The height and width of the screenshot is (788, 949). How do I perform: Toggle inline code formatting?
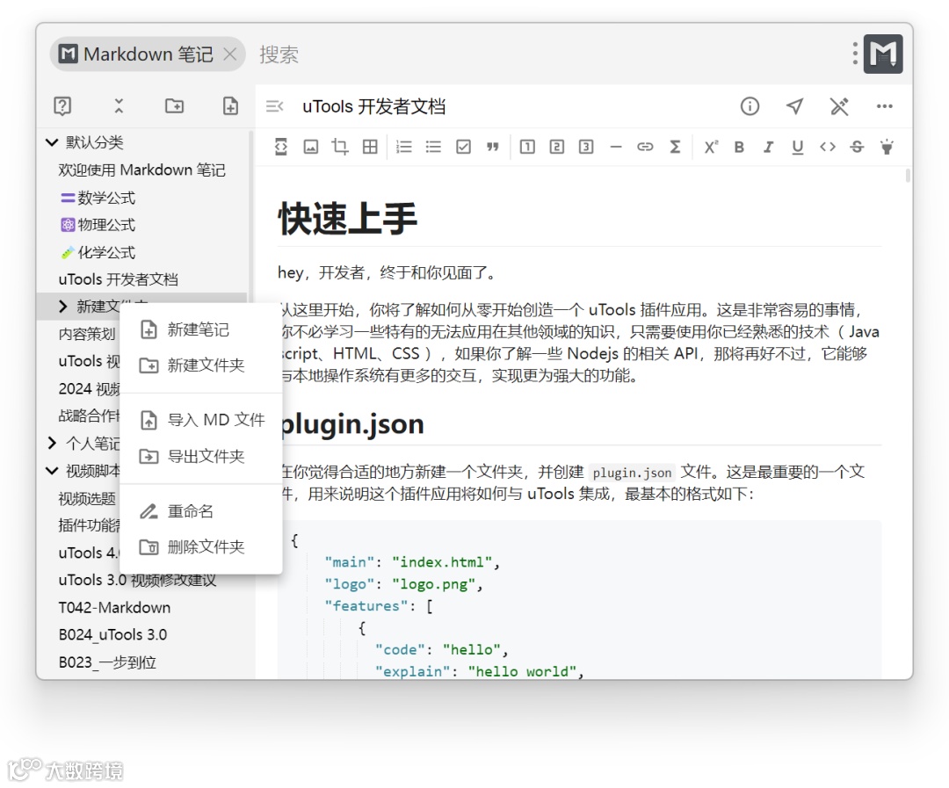(x=828, y=147)
